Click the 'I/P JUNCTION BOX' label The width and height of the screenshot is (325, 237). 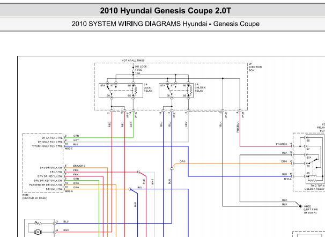pos(255,67)
